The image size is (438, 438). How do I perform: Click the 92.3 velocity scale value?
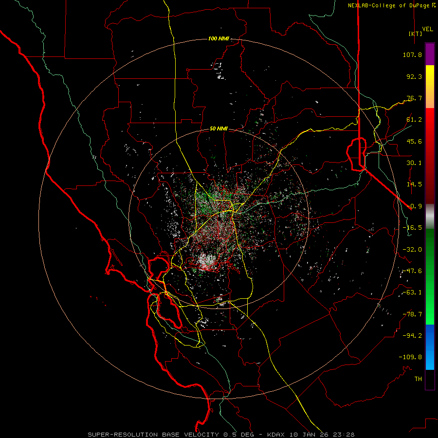tap(414, 76)
